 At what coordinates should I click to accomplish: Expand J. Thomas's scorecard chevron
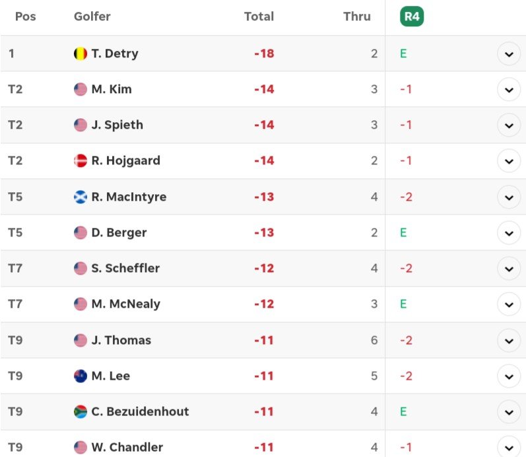509,341
